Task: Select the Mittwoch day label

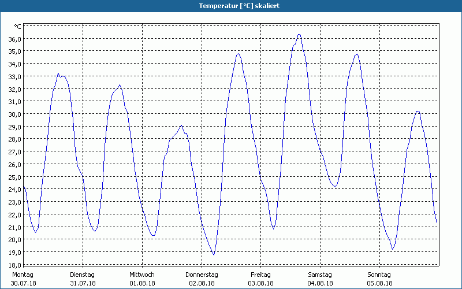Action: point(141,275)
